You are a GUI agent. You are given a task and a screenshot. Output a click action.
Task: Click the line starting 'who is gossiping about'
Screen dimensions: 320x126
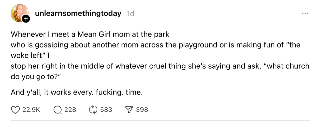tap(156, 45)
